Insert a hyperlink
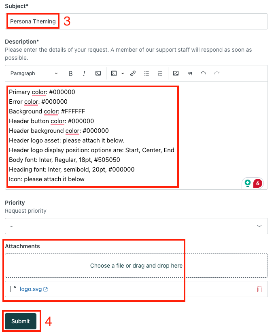Image resolution: width=276 pixels, height=333 pixels. [133, 73]
